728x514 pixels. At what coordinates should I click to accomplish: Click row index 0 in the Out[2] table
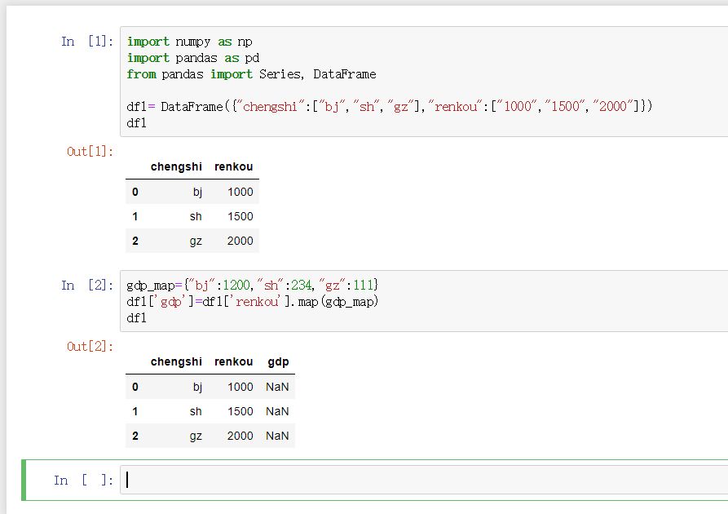[135, 387]
